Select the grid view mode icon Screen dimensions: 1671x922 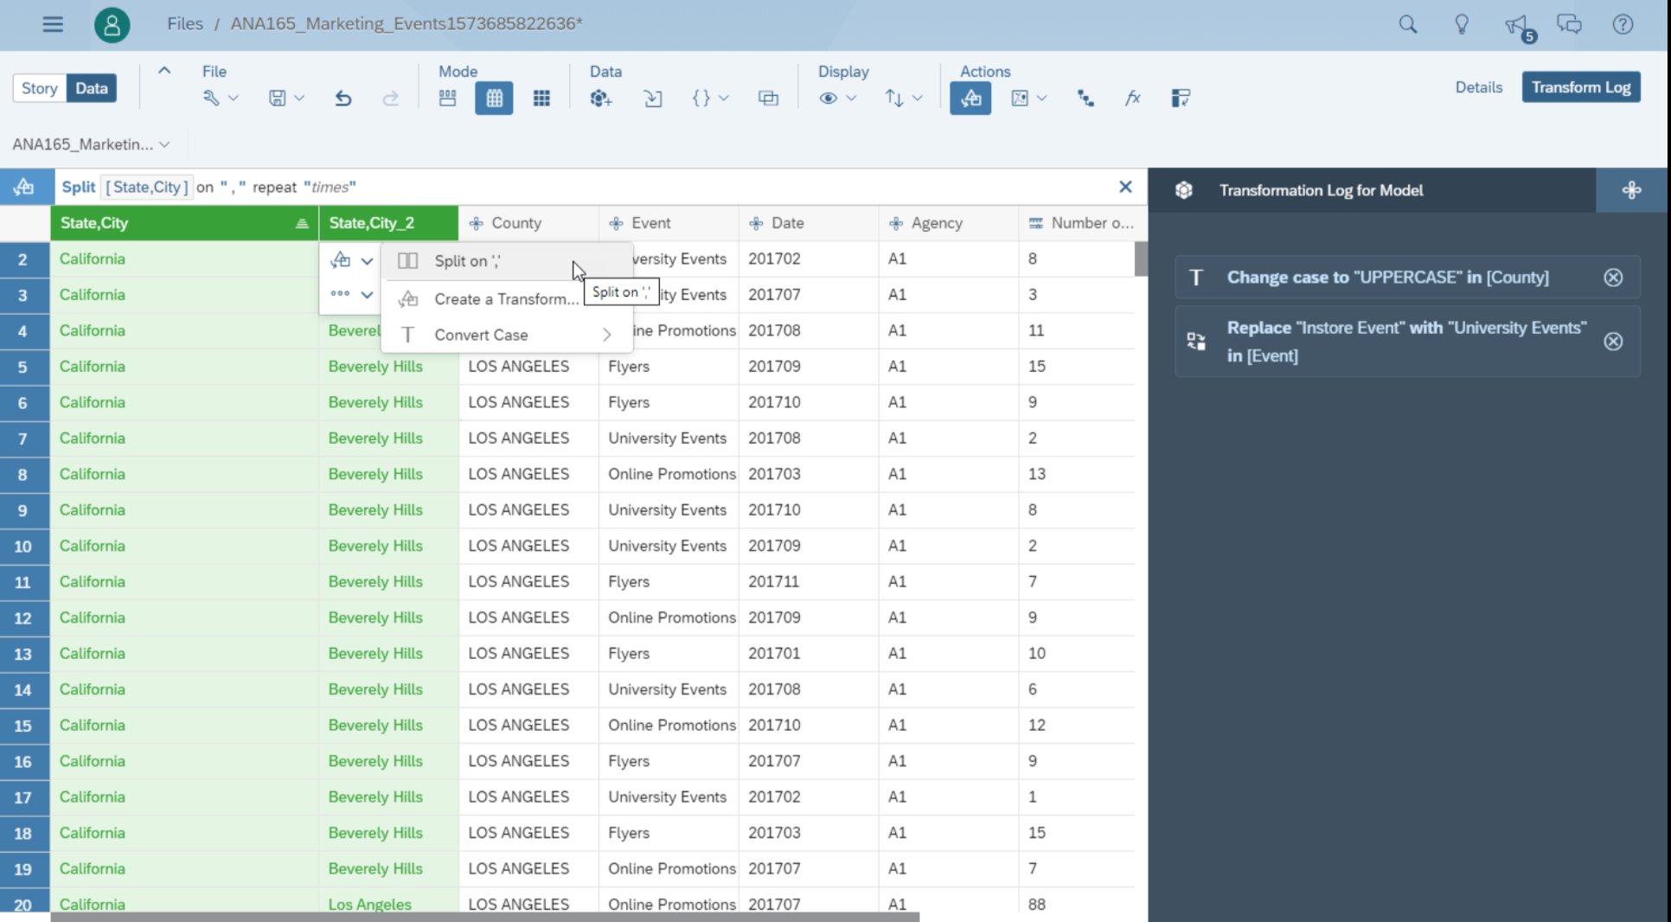click(494, 98)
